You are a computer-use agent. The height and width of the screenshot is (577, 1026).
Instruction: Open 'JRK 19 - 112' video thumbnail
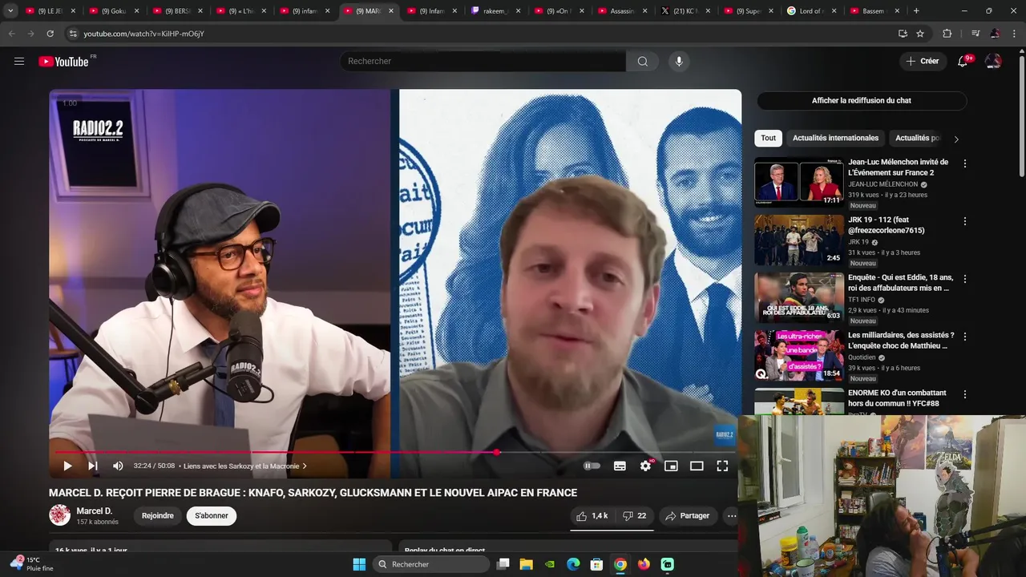pos(799,240)
